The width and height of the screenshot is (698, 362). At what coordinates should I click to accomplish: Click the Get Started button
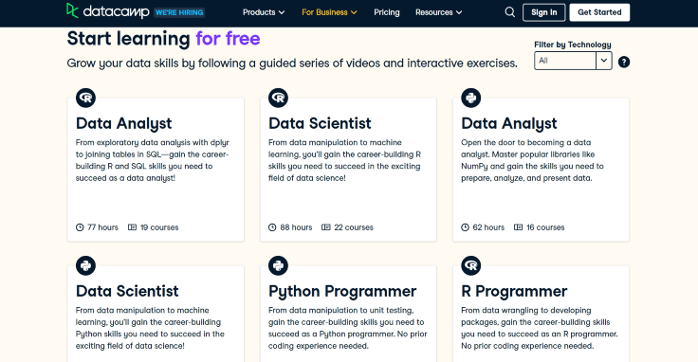599,12
